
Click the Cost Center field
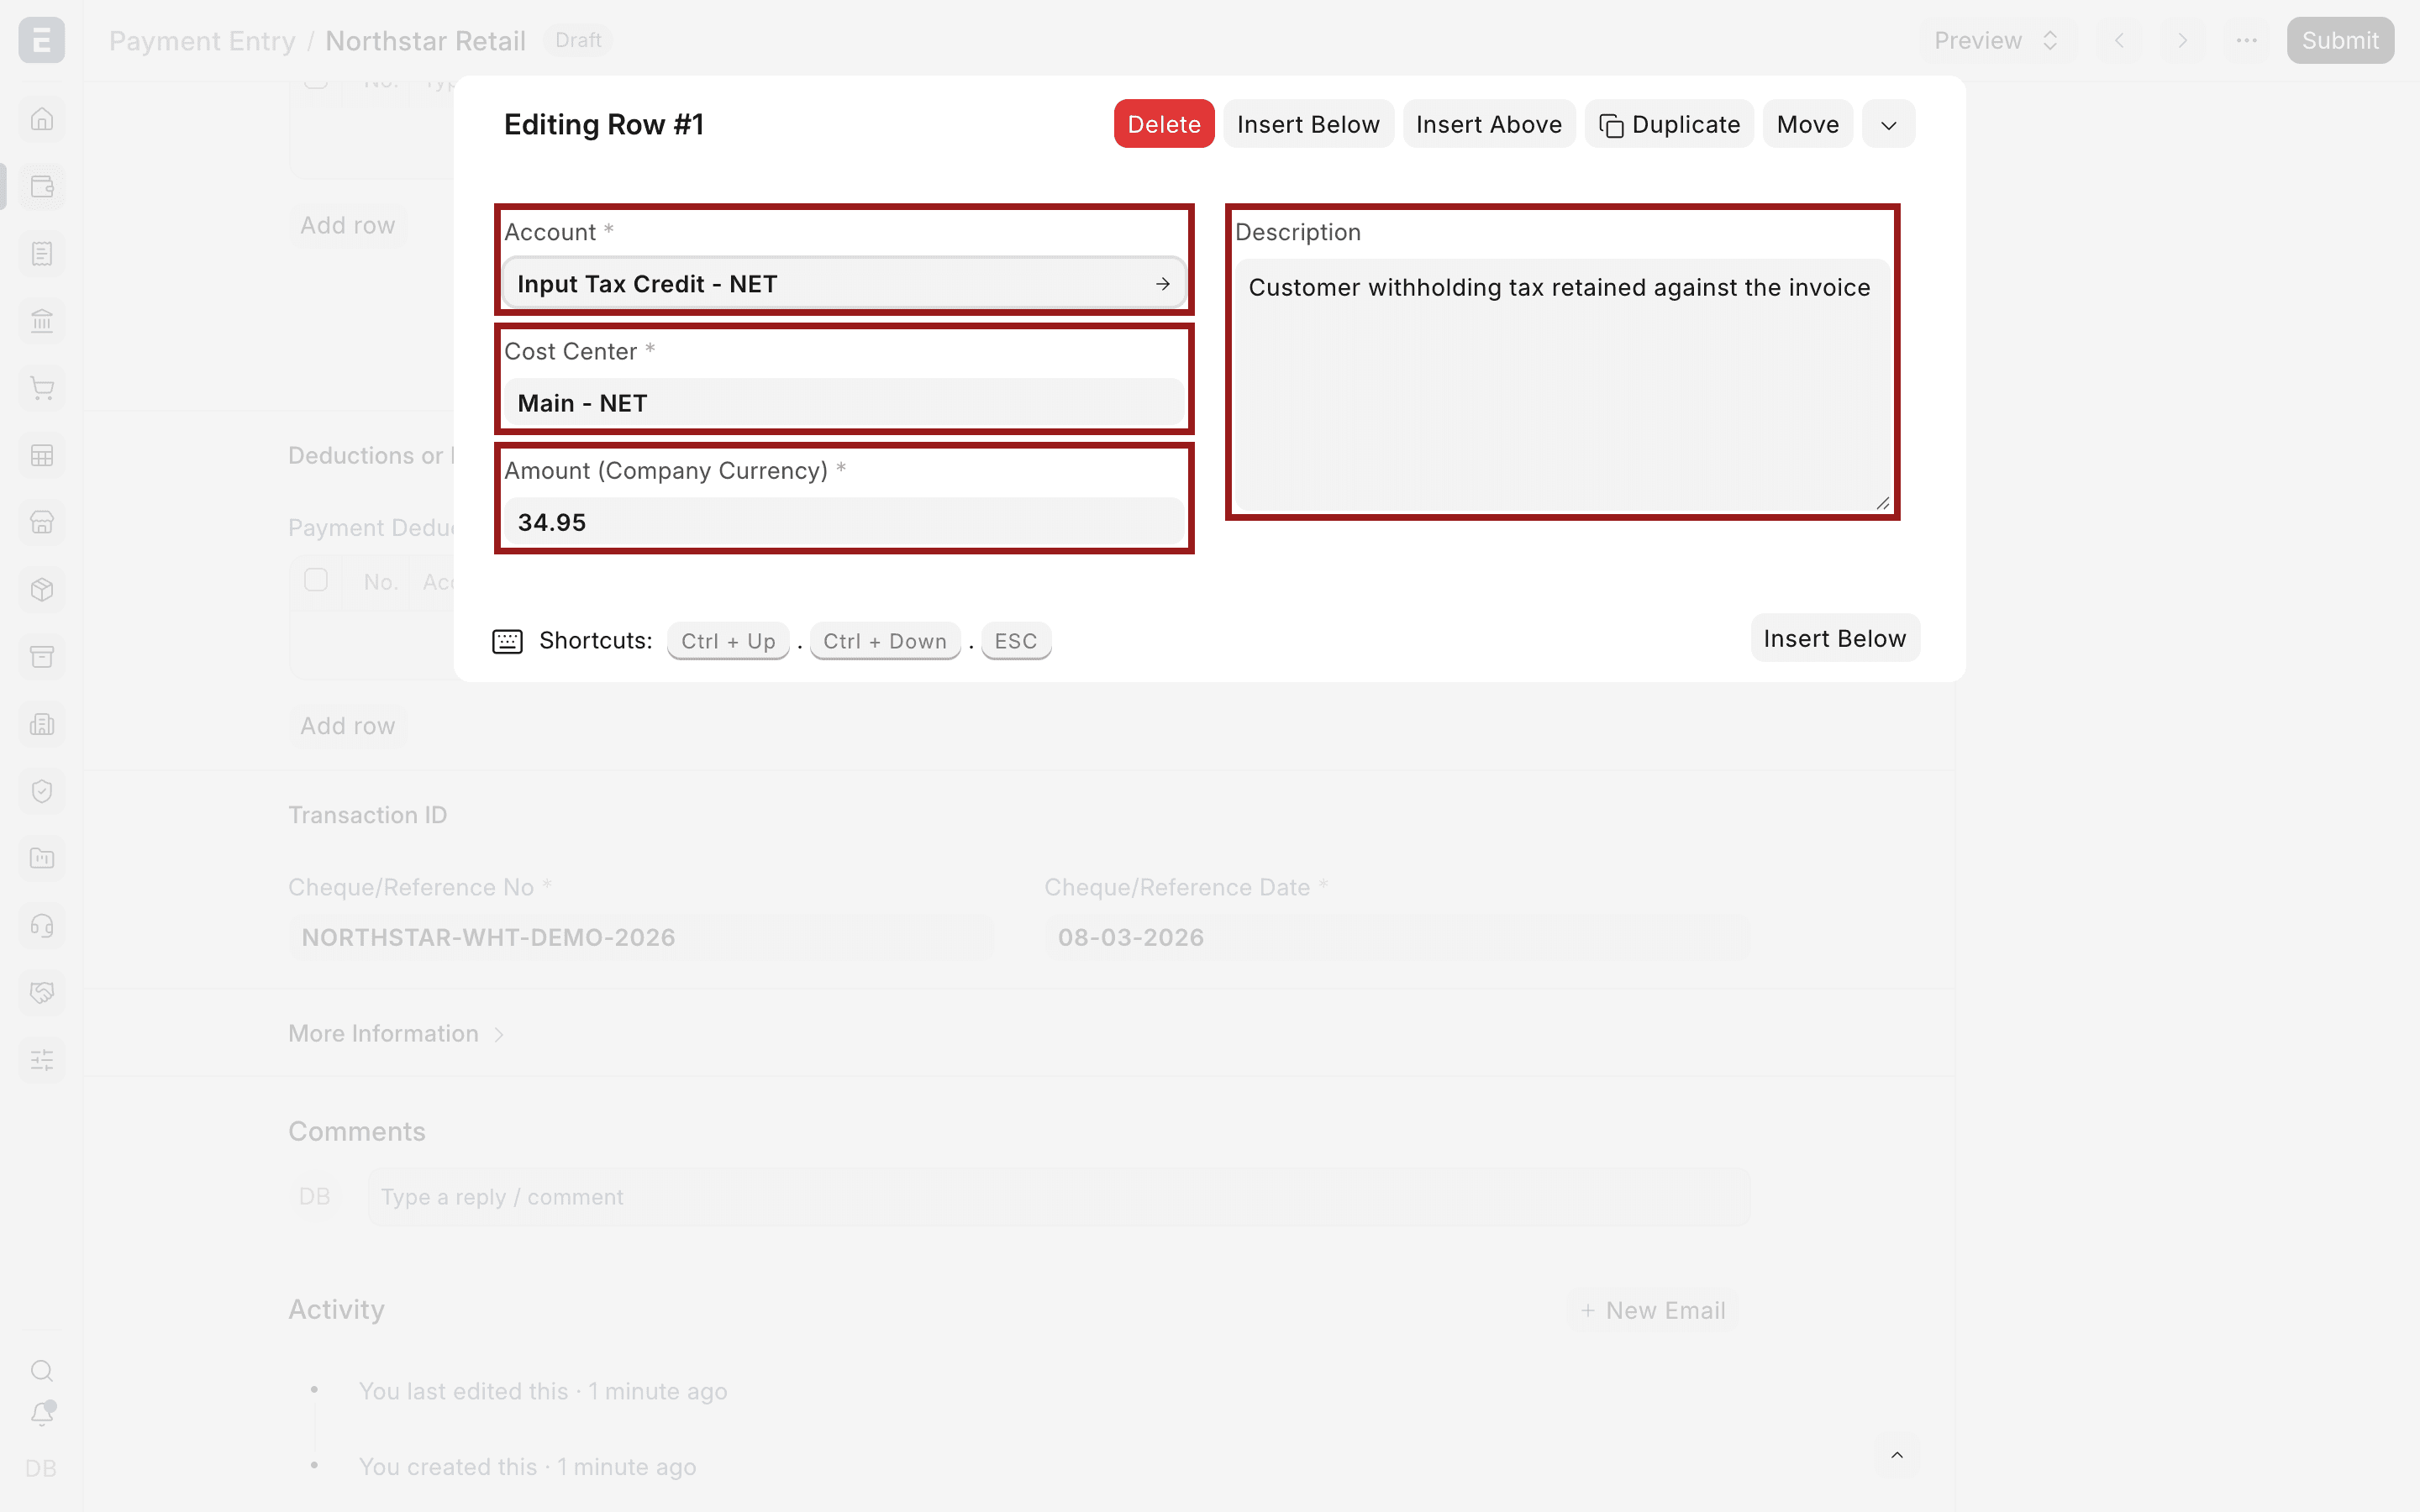point(843,403)
